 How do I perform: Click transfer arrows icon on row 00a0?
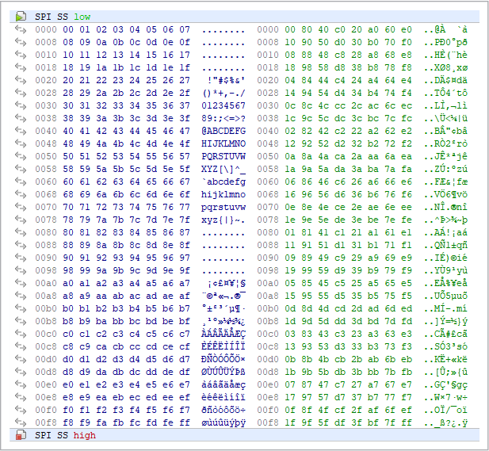(x=21, y=283)
